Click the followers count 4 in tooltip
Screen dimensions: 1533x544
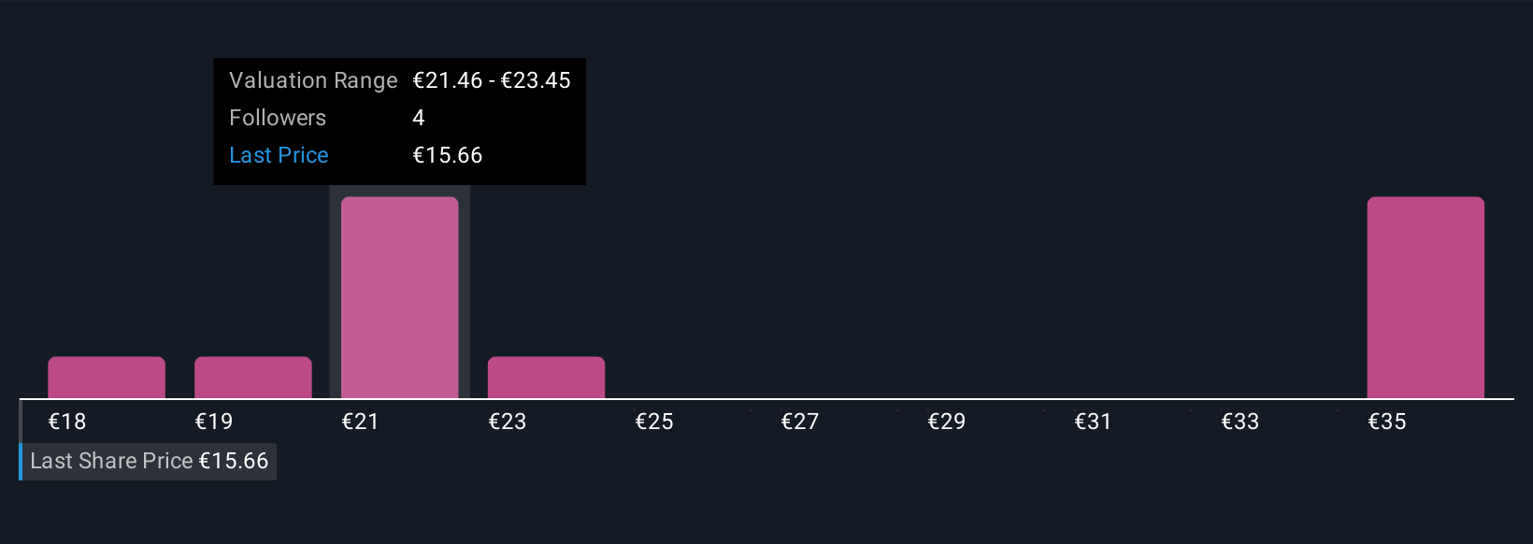(419, 118)
